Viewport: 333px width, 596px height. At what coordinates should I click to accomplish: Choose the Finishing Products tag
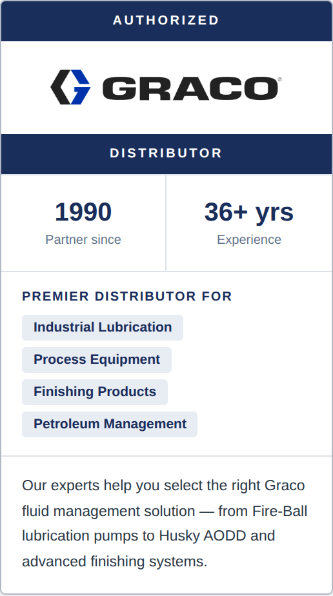point(95,392)
